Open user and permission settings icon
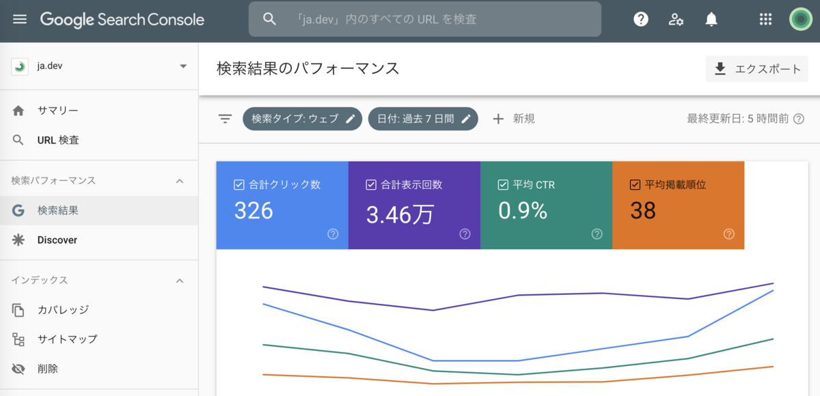This screenshot has height=396, width=820. [x=676, y=19]
